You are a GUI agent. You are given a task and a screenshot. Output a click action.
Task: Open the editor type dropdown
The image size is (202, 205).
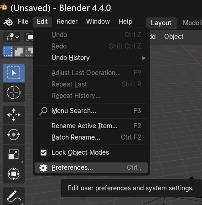pos(12,37)
